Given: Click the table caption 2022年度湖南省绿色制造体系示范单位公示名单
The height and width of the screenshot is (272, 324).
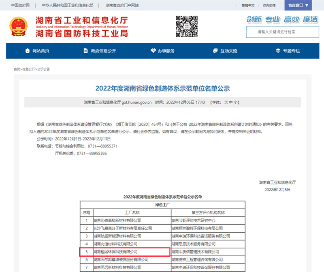Looking at the screenshot, I should pyautogui.click(x=163, y=197).
